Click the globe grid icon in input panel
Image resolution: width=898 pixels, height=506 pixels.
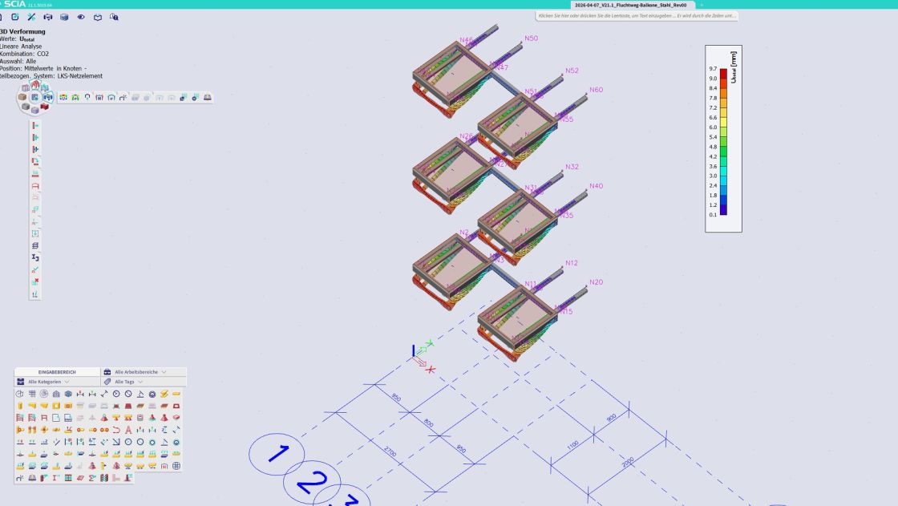(x=176, y=465)
